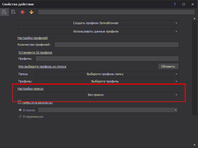Click the orange down arrow icon
The width and height of the screenshot is (198, 148).
point(31,12)
